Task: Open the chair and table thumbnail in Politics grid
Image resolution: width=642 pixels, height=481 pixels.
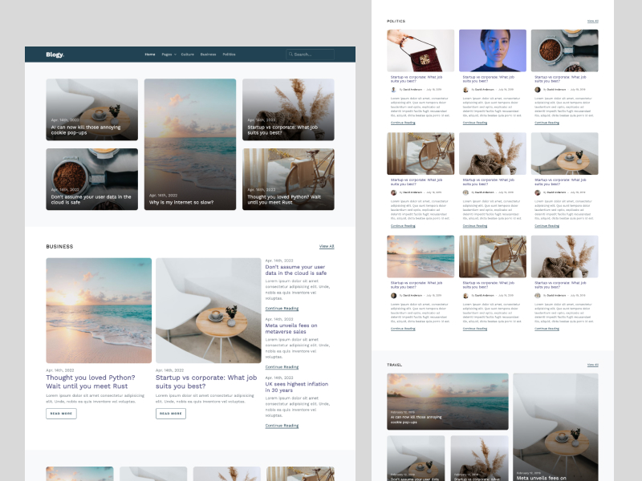Action: click(x=565, y=153)
